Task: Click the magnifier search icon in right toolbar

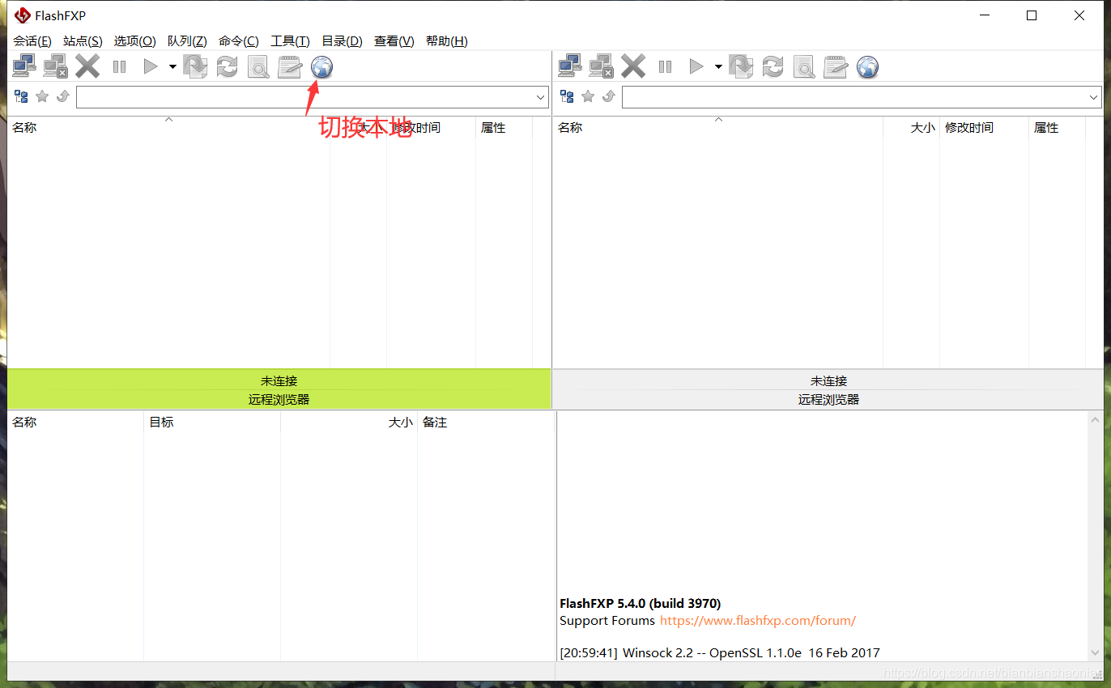Action: tap(804, 66)
